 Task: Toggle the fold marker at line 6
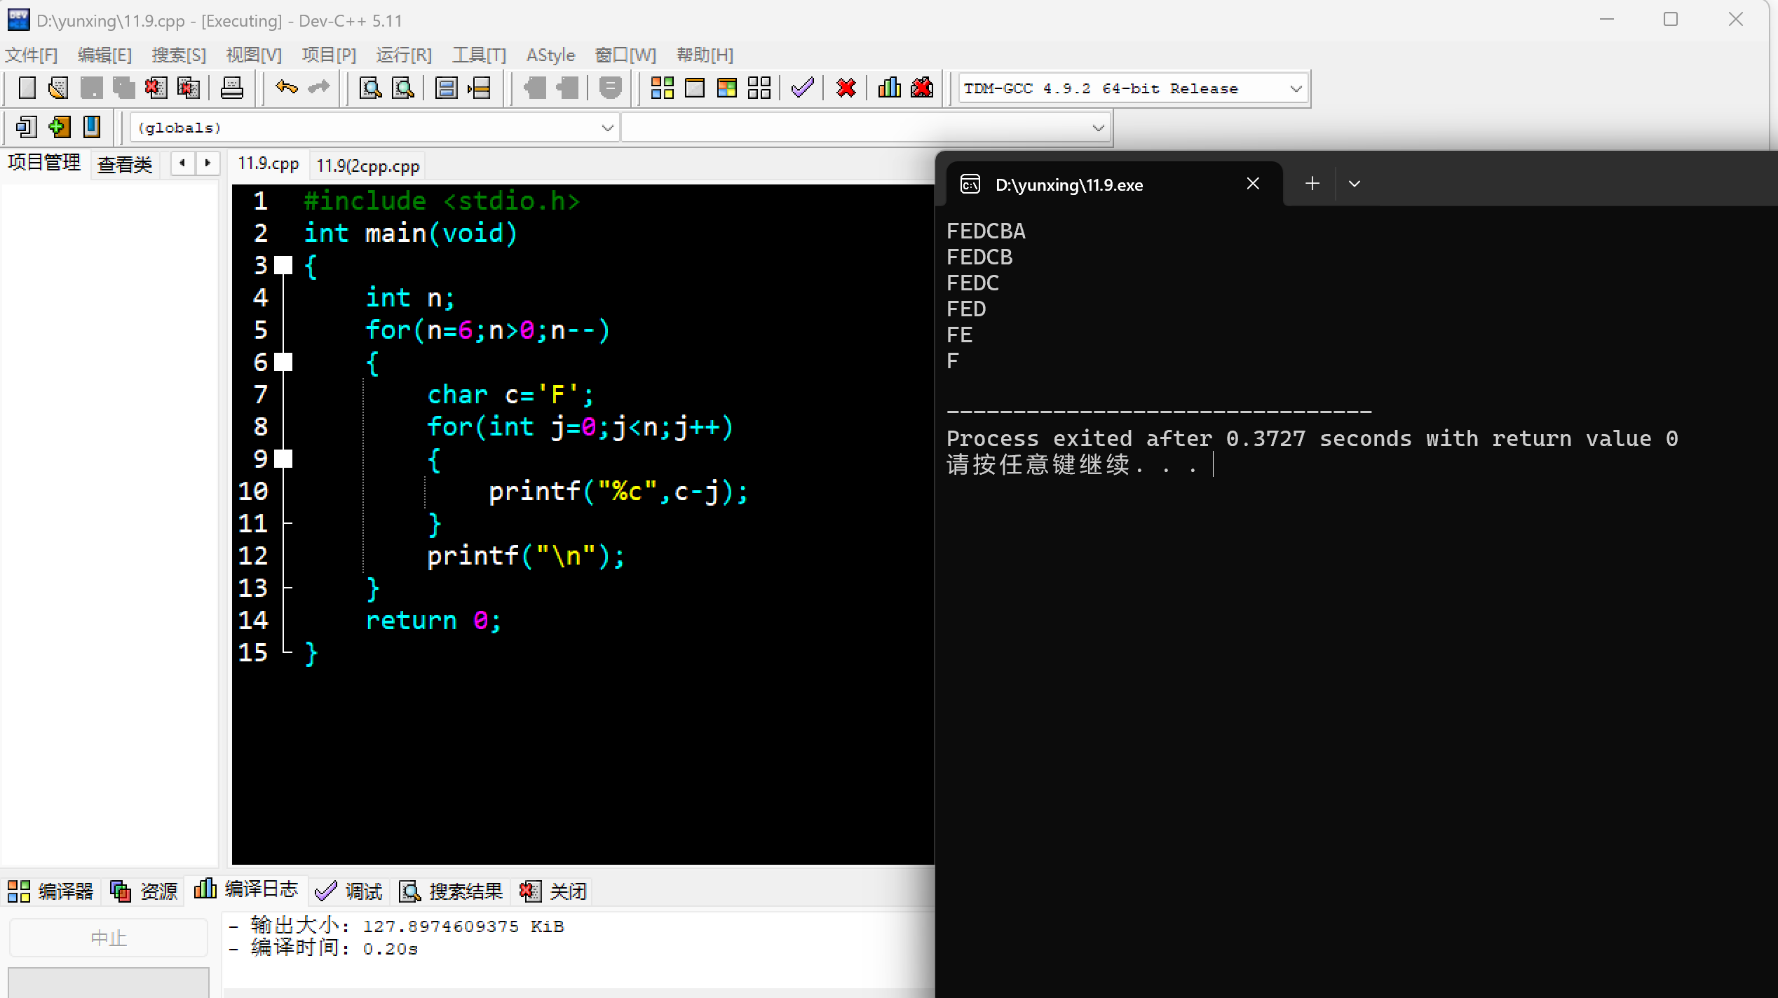[x=283, y=362]
